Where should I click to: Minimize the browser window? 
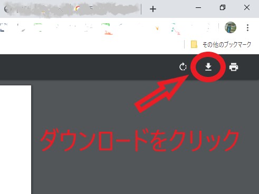198,8
